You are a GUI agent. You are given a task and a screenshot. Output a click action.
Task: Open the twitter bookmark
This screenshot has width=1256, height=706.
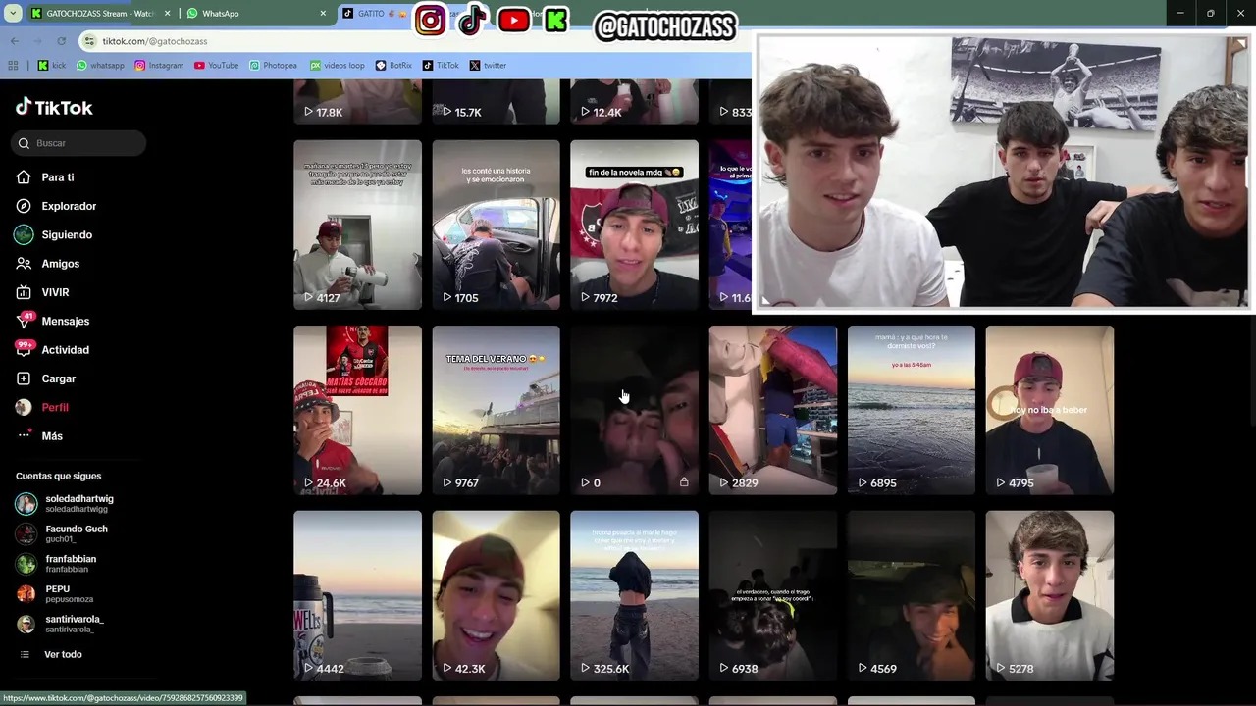point(488,66)
